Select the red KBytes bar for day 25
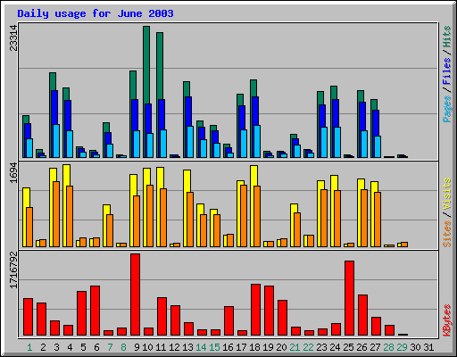457x357 pixels. pyautogui.click(x=349, y=298)
